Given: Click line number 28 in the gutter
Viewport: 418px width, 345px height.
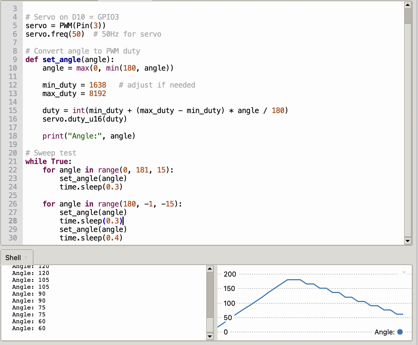Looking at the screenshot, I should coord(13,221).
